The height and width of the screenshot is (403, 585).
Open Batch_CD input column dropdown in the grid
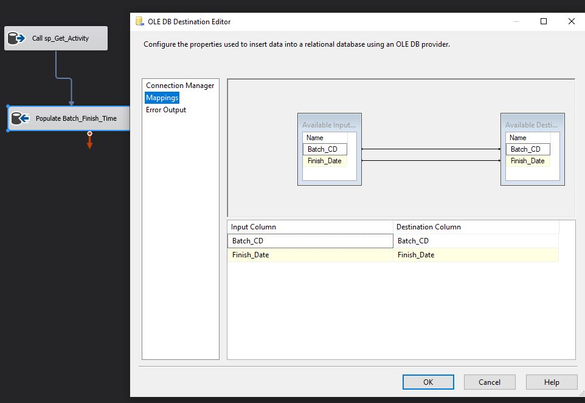click(311, 241)
